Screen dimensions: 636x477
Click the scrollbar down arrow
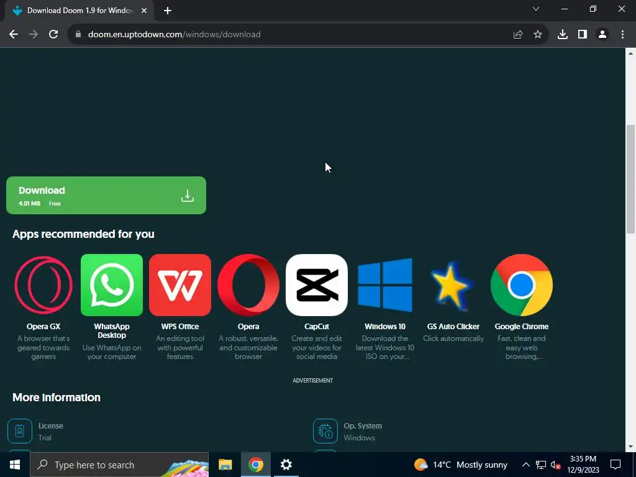pyautogui.click(x=630, y=447)
